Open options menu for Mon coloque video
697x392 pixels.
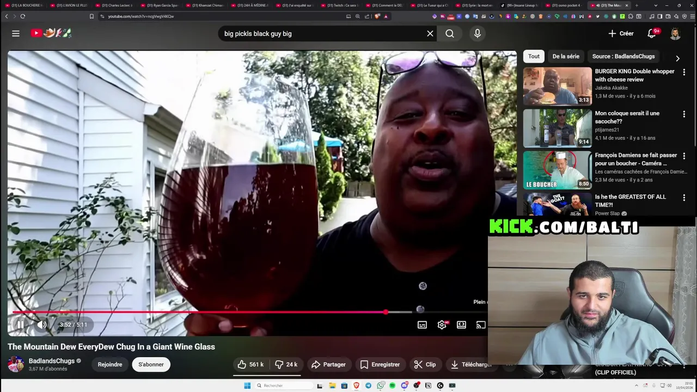coord(684,114)
